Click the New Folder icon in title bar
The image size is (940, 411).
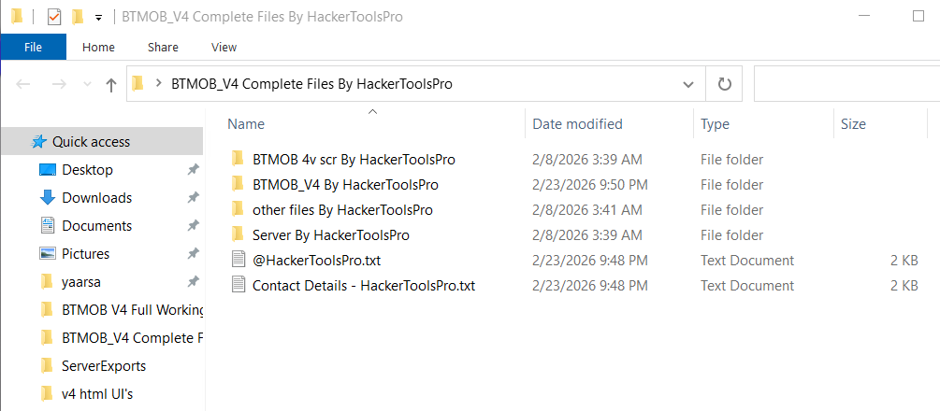coord(79,17)
